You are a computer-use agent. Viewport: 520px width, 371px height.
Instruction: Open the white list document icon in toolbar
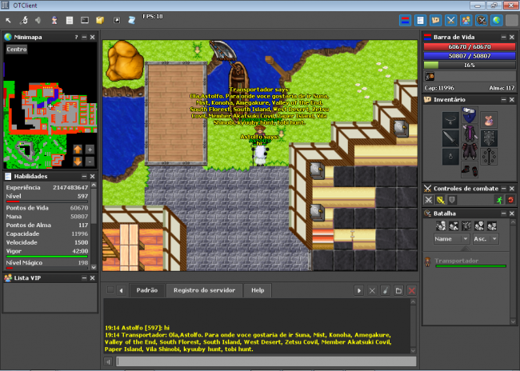point(70,21)
